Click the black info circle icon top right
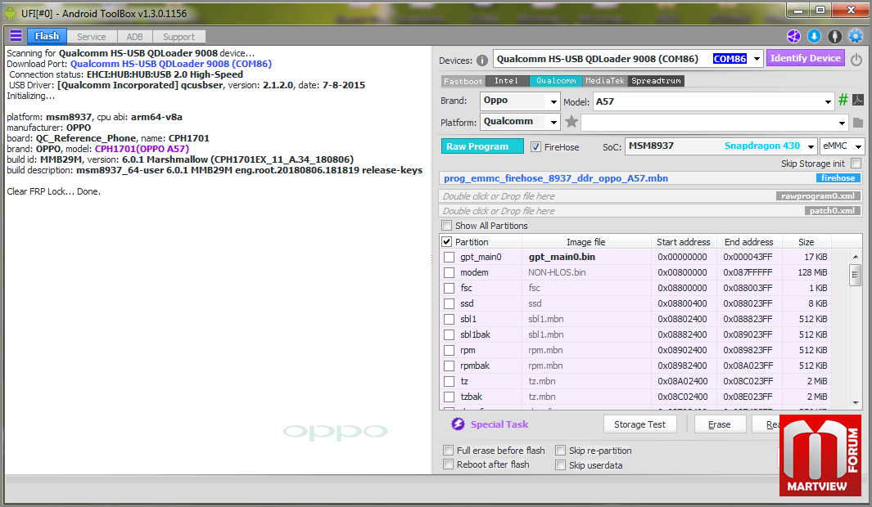The image size is (872, 507). [x=834, y=37]
